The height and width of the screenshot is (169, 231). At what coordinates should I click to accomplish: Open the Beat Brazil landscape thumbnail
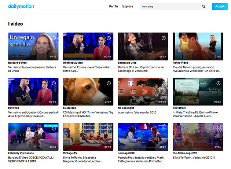click(x=198, y=92)
